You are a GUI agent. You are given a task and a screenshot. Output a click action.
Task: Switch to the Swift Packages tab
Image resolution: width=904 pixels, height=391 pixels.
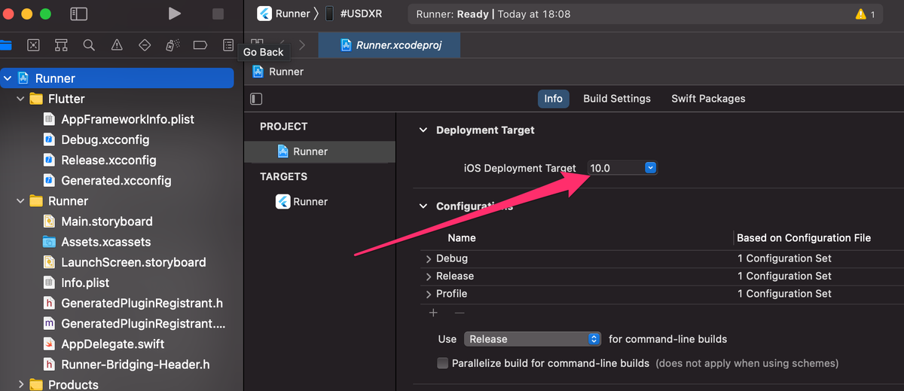(x=708, y=99)
